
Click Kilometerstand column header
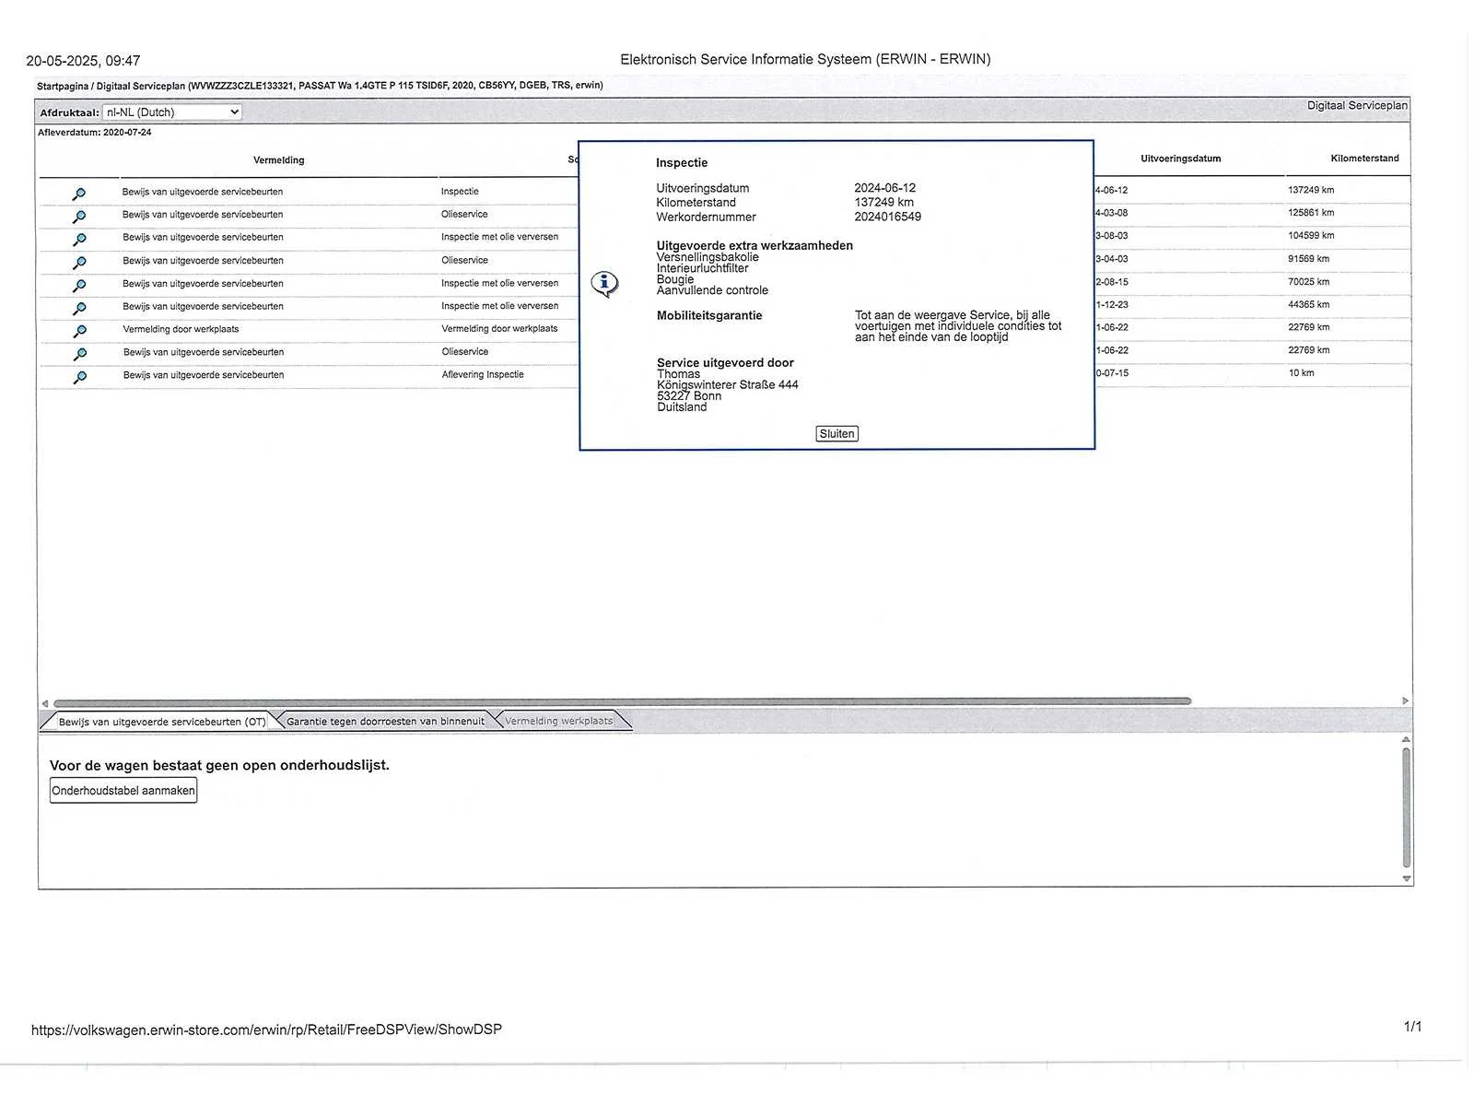coord(1364,159)
